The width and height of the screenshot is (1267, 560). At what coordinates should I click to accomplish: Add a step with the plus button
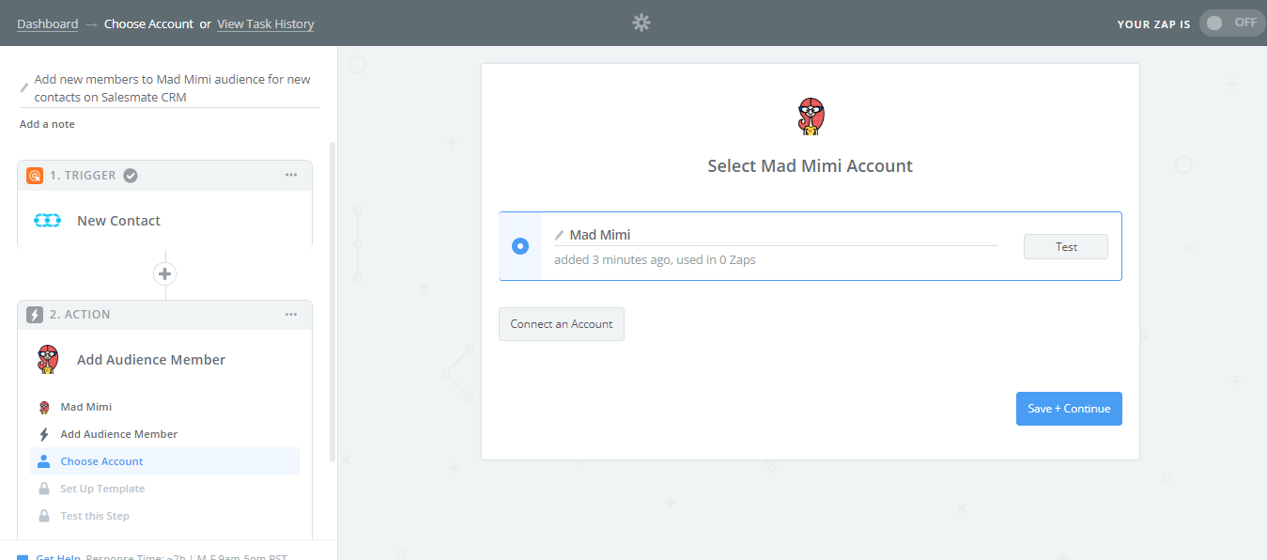tap(165, 274)
